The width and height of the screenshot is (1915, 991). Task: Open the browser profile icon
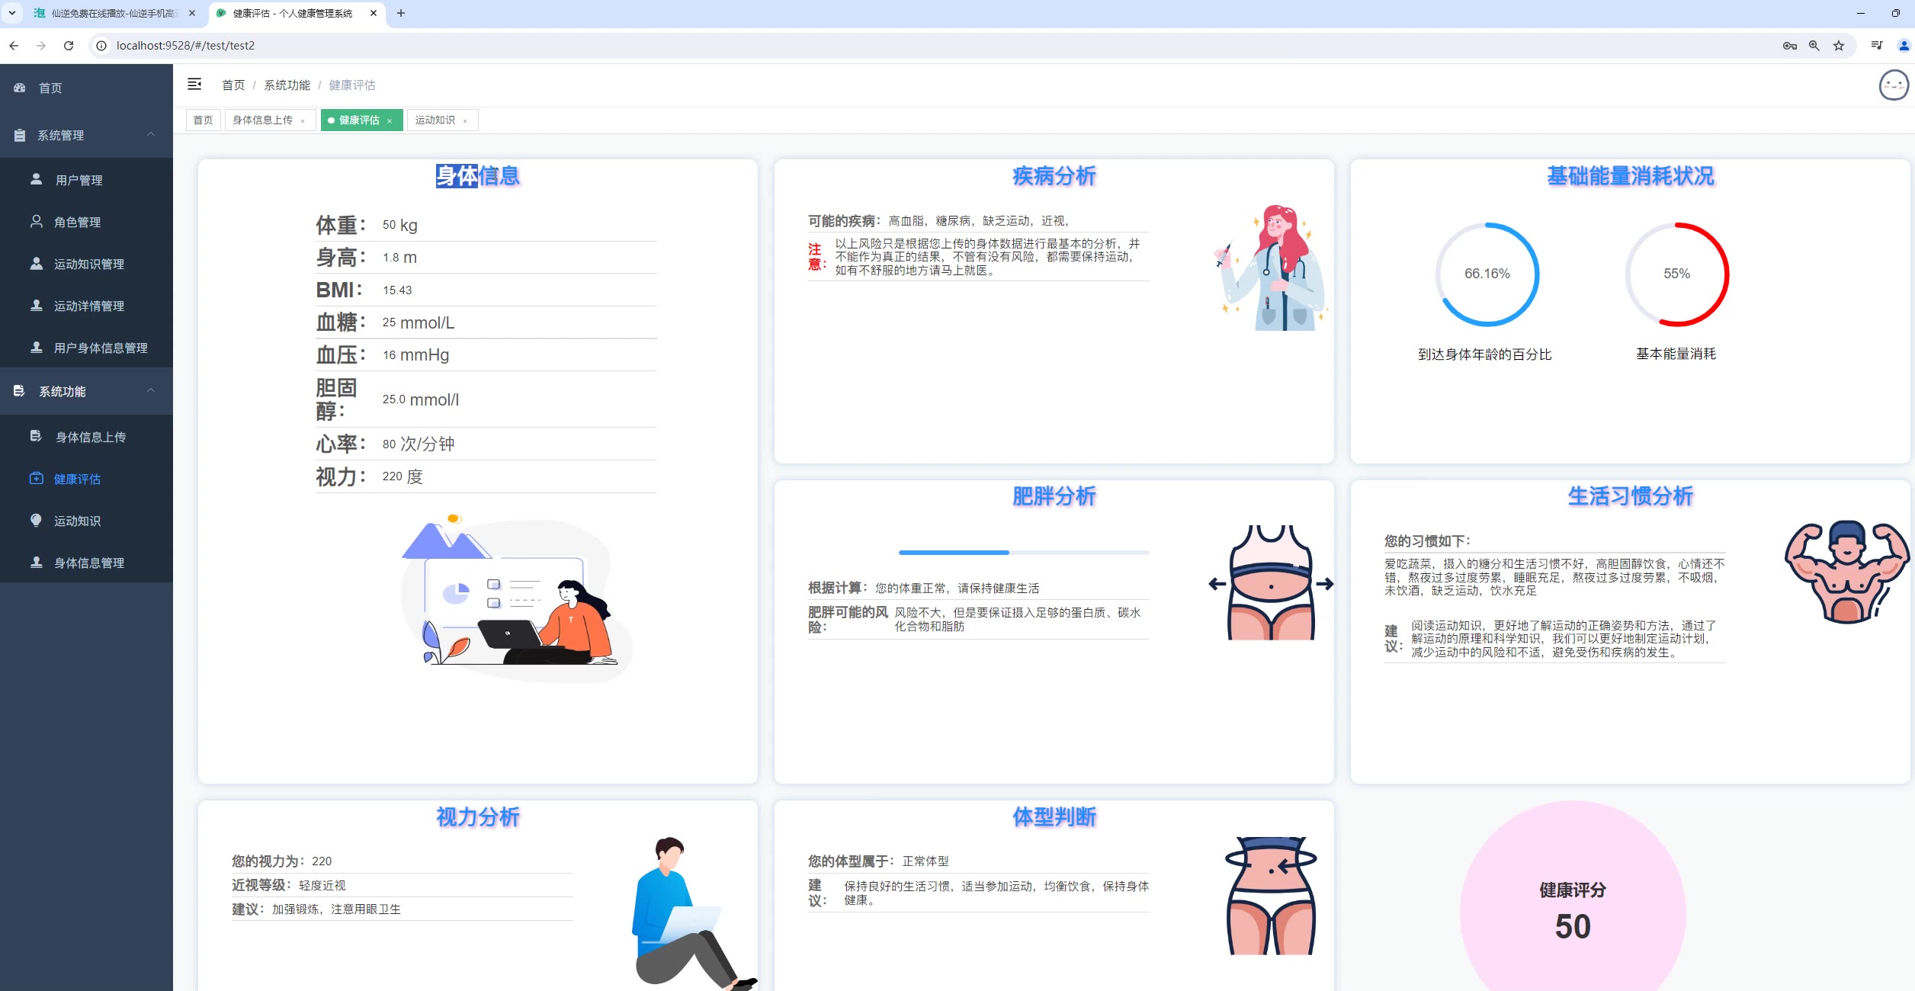point(1904,46)
